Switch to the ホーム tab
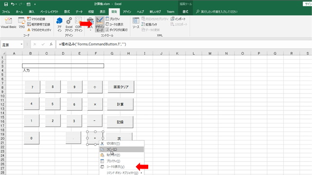This screenshot has height=175, width=312. [x=19, y=12]
